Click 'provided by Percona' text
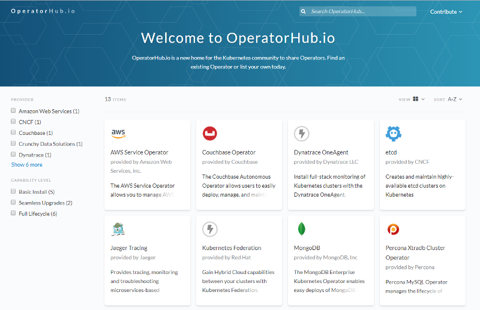 [x=410, y=267]
